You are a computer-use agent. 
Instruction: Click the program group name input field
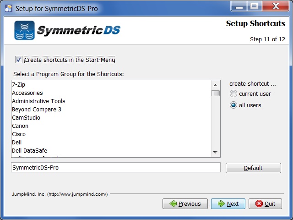tap(116, 167)
